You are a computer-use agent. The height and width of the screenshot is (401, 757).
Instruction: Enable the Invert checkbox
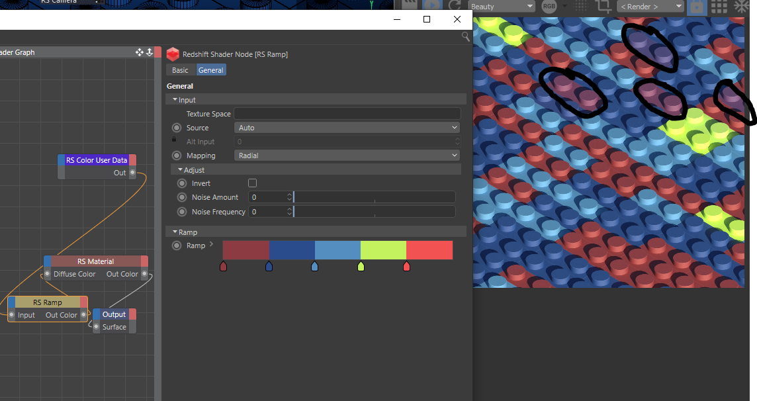253,183
